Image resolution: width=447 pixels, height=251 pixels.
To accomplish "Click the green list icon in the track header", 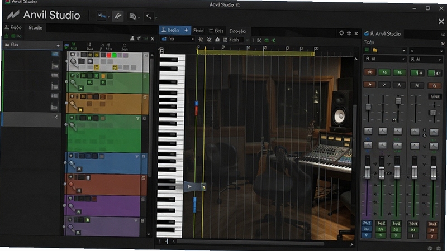I will click(x=66, y=46).
